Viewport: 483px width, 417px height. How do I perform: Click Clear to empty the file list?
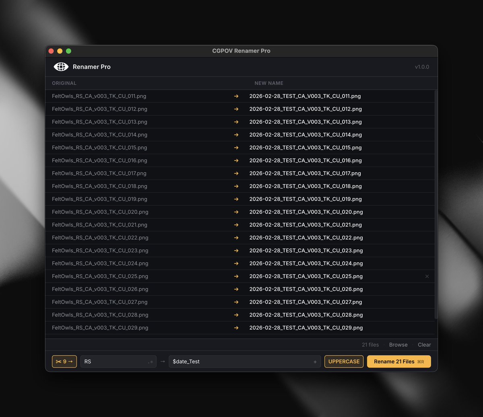point(424,345)
